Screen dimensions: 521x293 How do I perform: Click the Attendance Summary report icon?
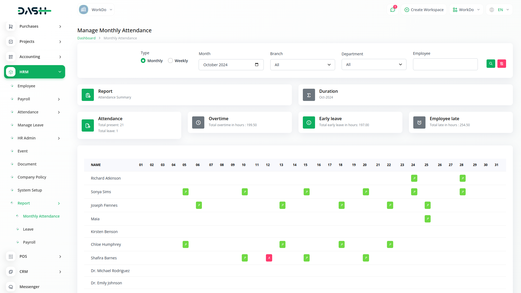click(87, 95)
